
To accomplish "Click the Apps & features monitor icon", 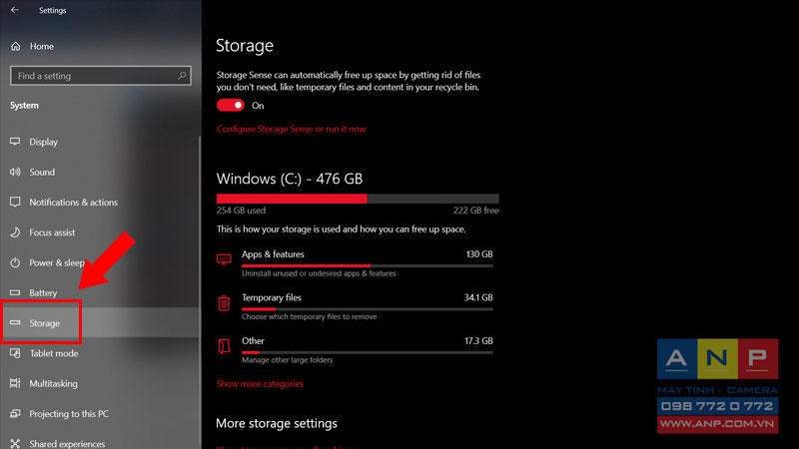I will click(x=224, y=259).
